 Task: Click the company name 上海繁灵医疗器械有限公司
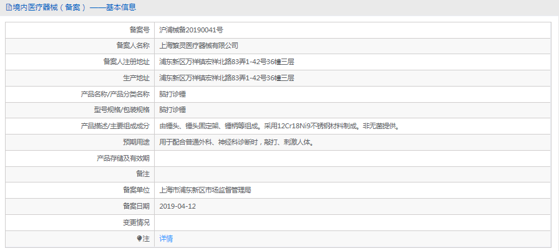(198, 45)
